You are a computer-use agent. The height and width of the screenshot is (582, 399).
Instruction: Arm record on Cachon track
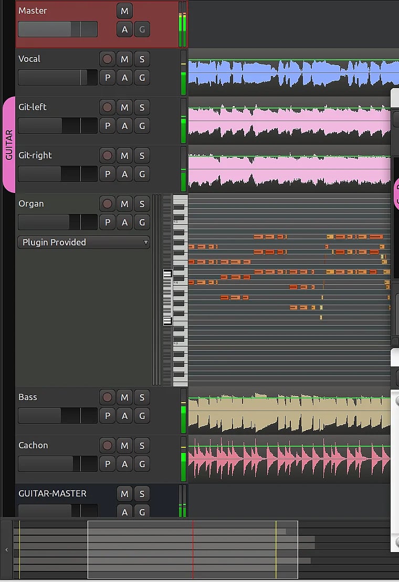click(x=107, y=445)
